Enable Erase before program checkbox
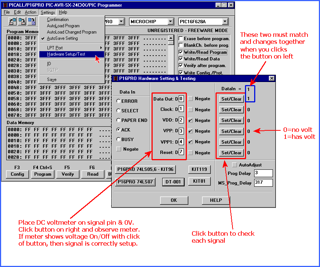Viewport: 320px width, 267px height. point(181,39)
